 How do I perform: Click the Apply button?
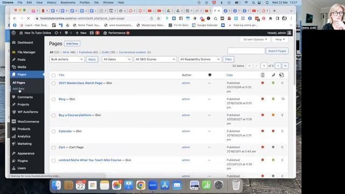pos(92,59)
